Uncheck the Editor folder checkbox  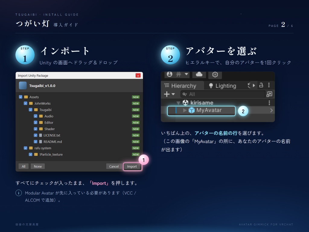click(x=36, y=122)
